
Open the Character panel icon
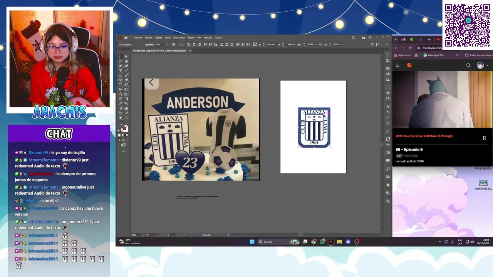pyautogui.click(x=388, y=107)
